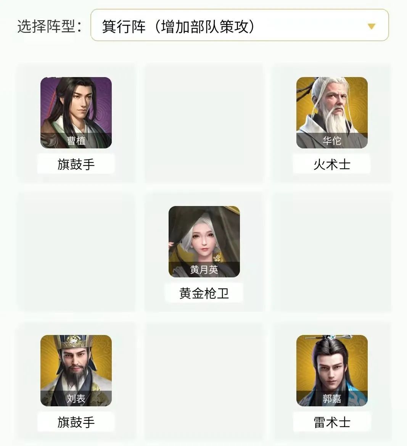Click 旗鼓手 troop label under 曹植
Viewport: 407px width, 446px height.
pyautogui.click(x=76, y=164)
